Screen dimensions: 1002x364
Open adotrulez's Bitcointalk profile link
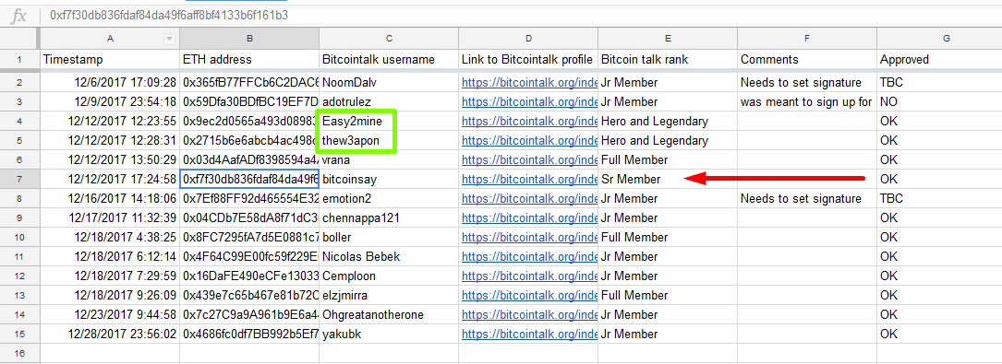click(528, 101)
